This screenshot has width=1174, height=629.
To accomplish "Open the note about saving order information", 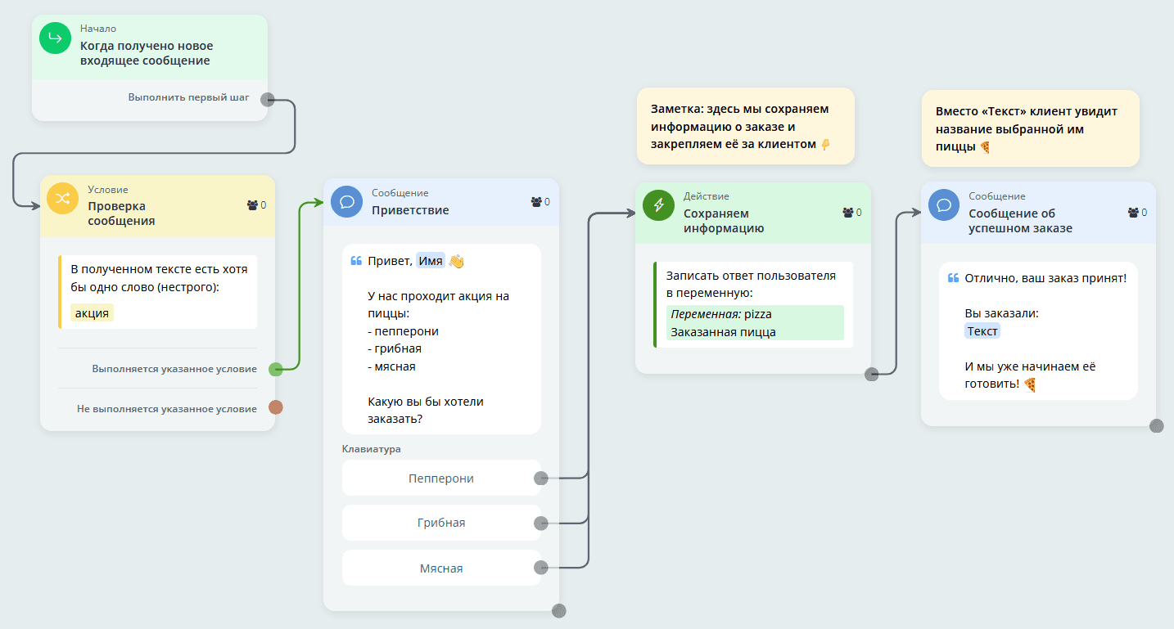I will coord(745,126).
